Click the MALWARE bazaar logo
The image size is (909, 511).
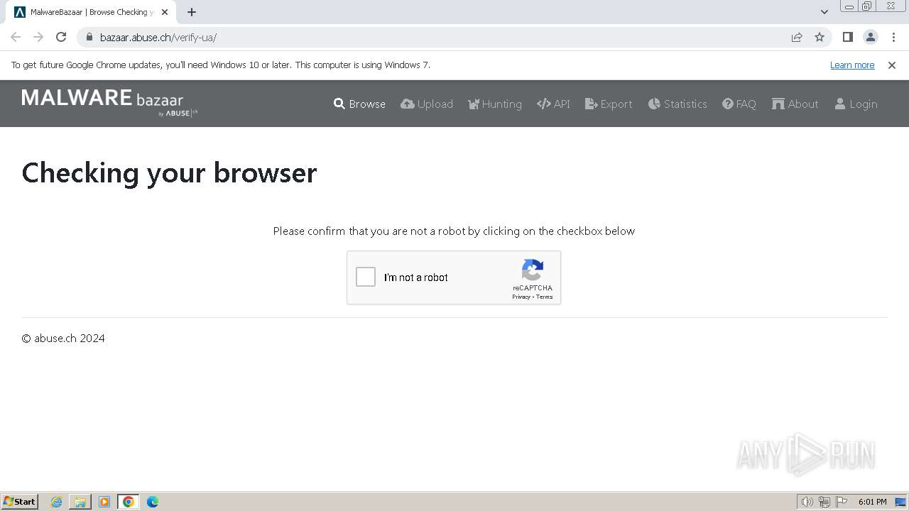(x=109, y=102)
